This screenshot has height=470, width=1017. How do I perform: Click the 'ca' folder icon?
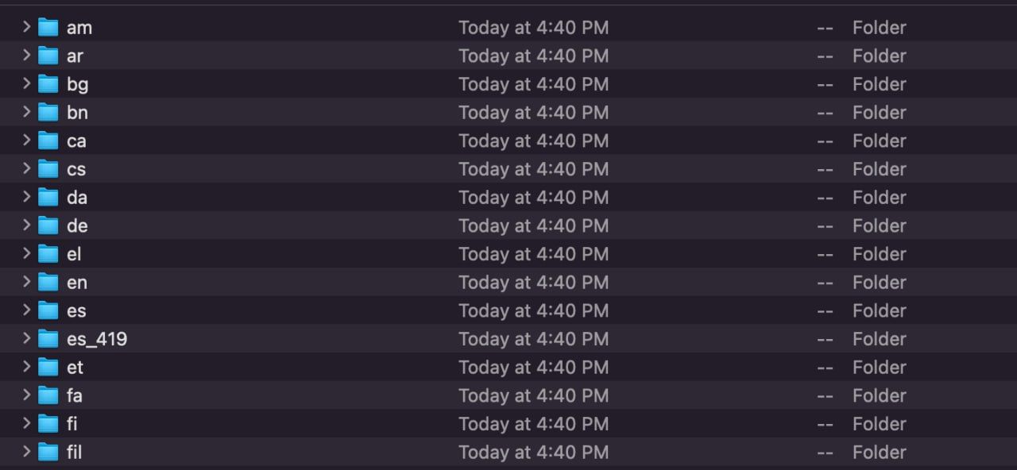point(48,141)
